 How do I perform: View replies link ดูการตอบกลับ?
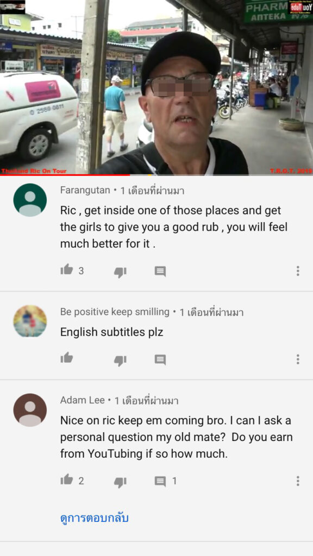[94, 518]
